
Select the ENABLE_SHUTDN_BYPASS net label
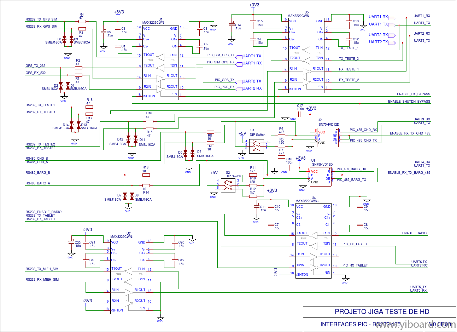[x=409, y=102]
